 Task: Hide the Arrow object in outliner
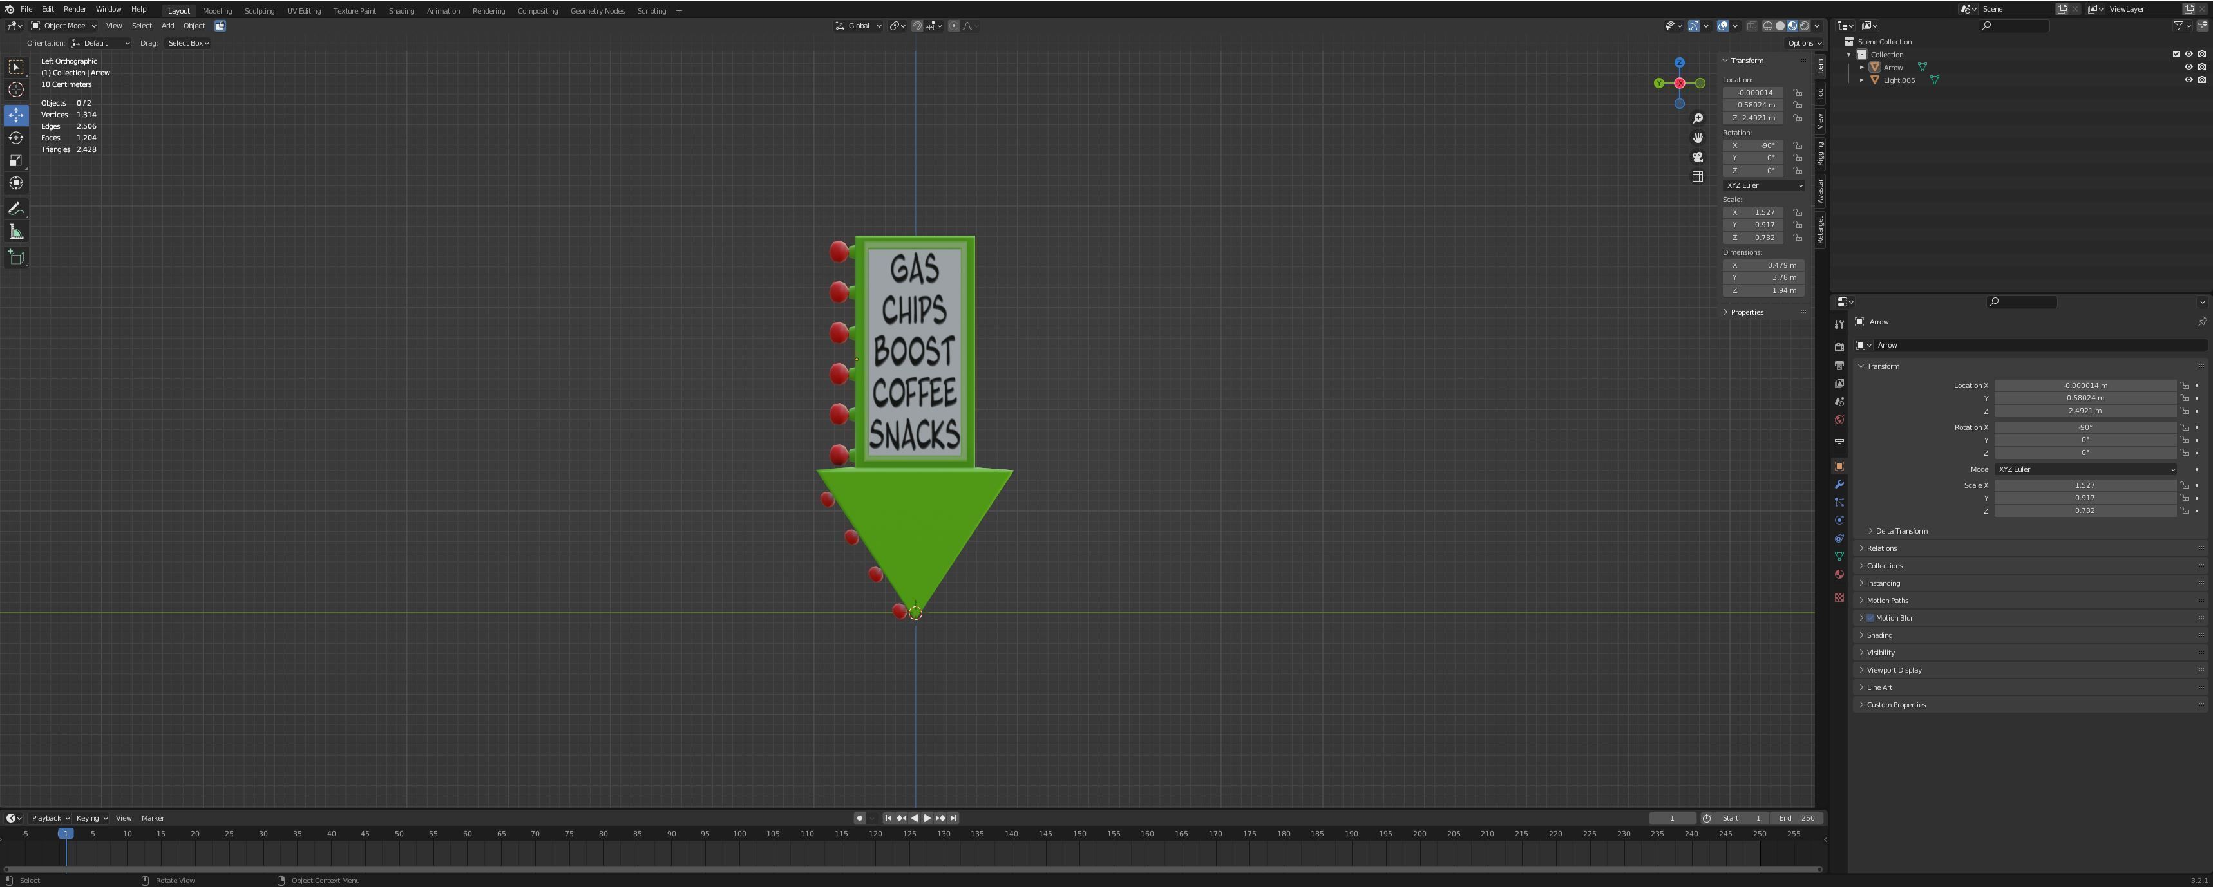point(2188,67)
